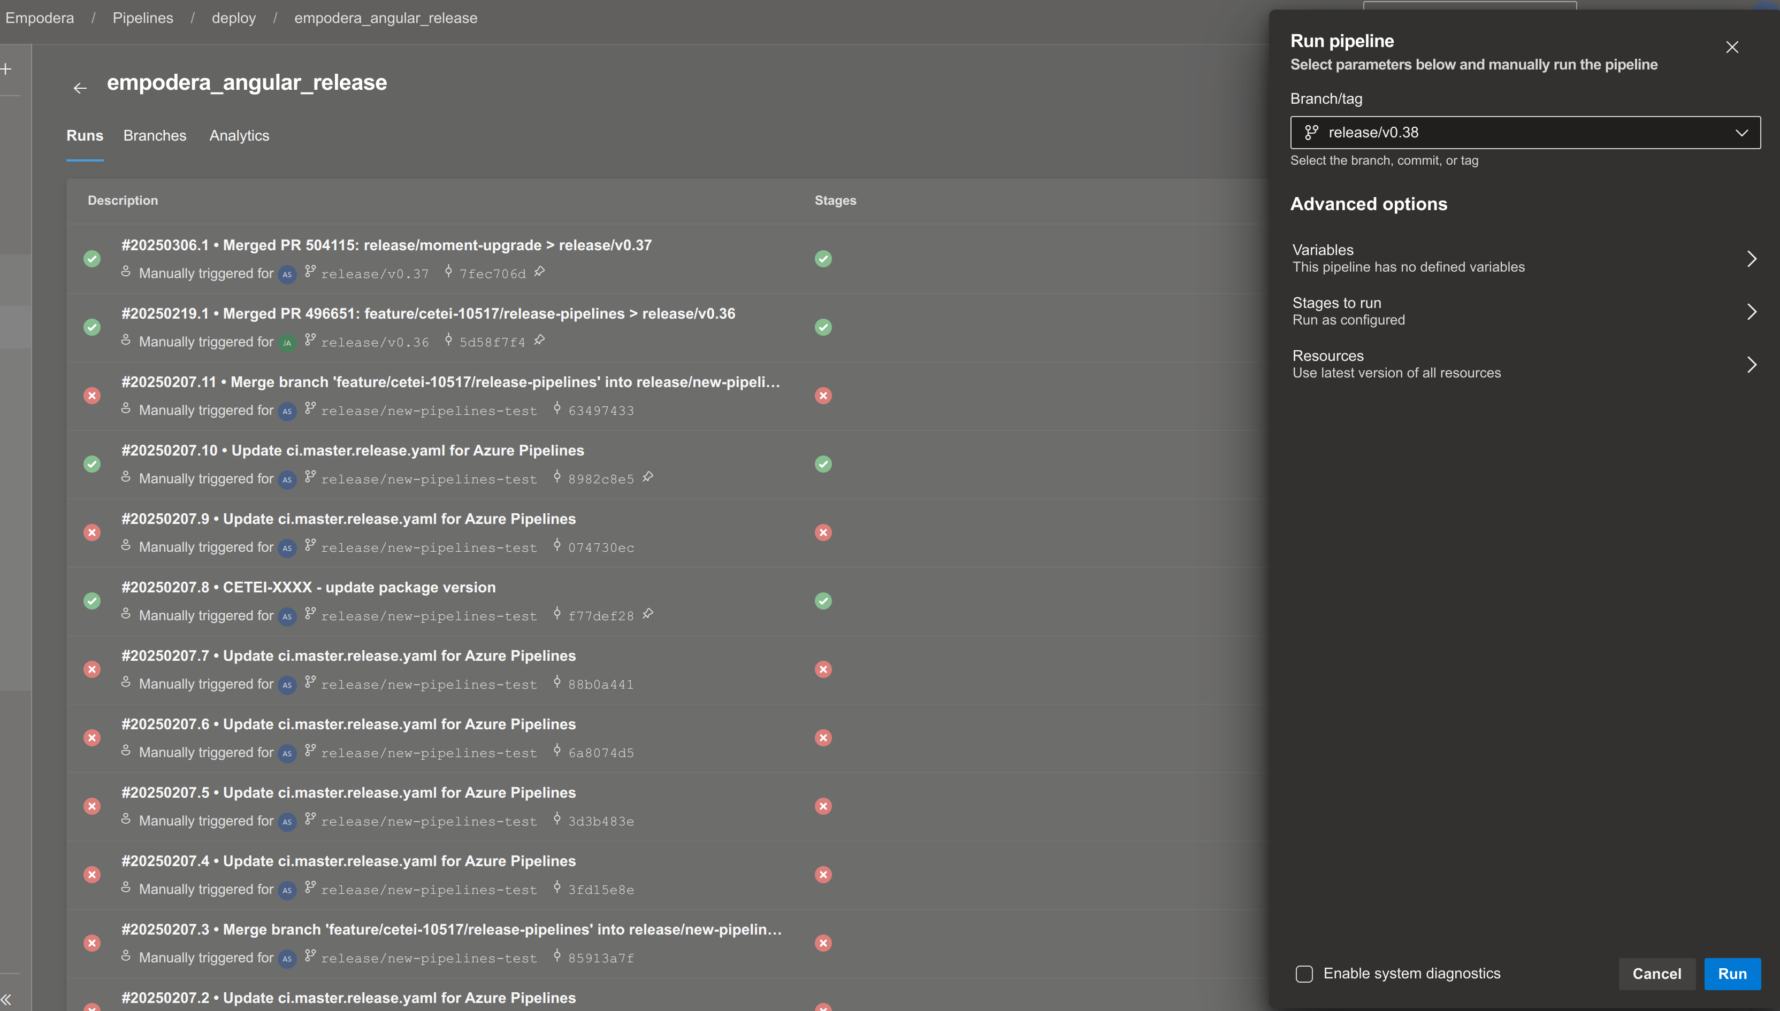Image resolution: width=1780 pixels, height=1011 pixels.
Task: Pin the run #20250306.1 to top
Action: coord(540,272)
